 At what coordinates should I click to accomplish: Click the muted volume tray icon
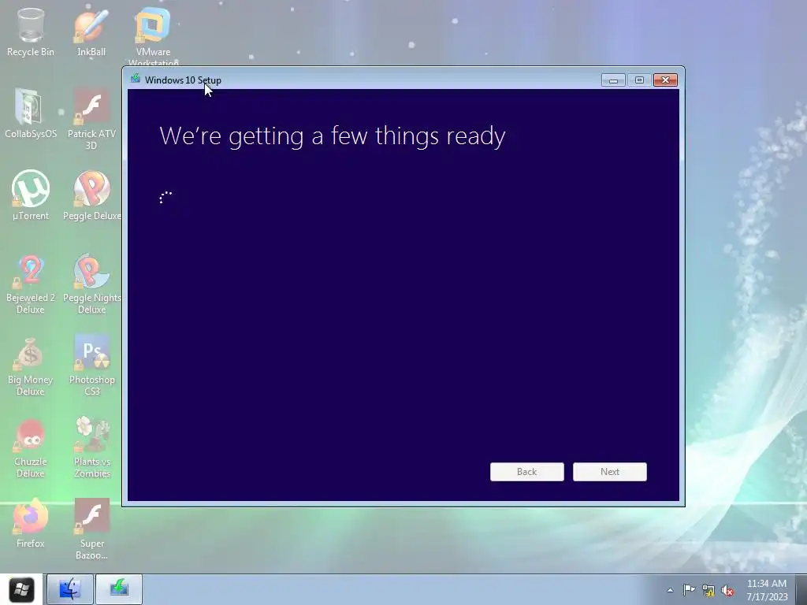(727, 590)
